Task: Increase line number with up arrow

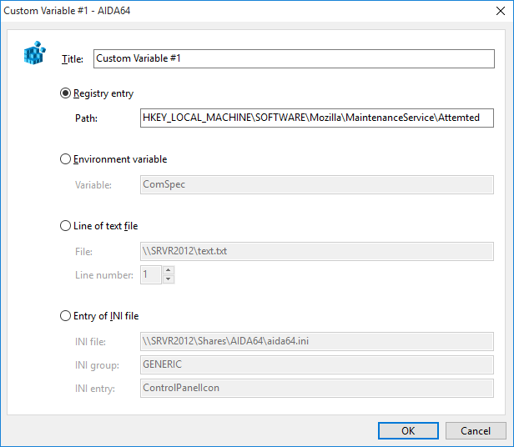Action: tap(169, 270)
